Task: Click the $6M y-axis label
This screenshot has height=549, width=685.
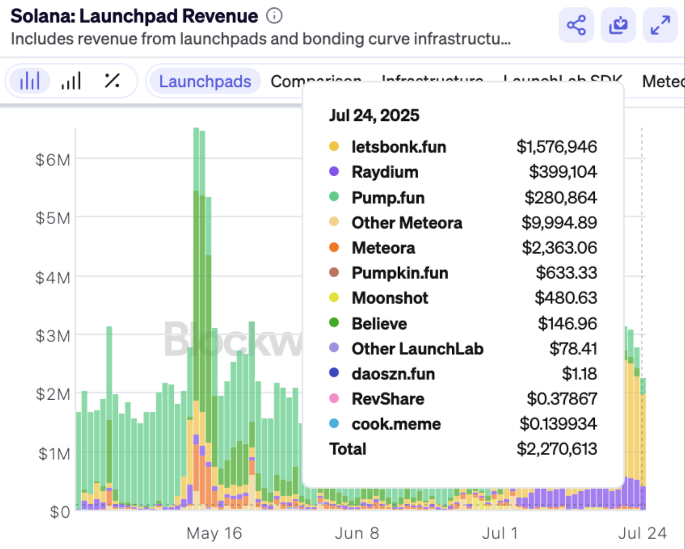Action: coord(53,160)
